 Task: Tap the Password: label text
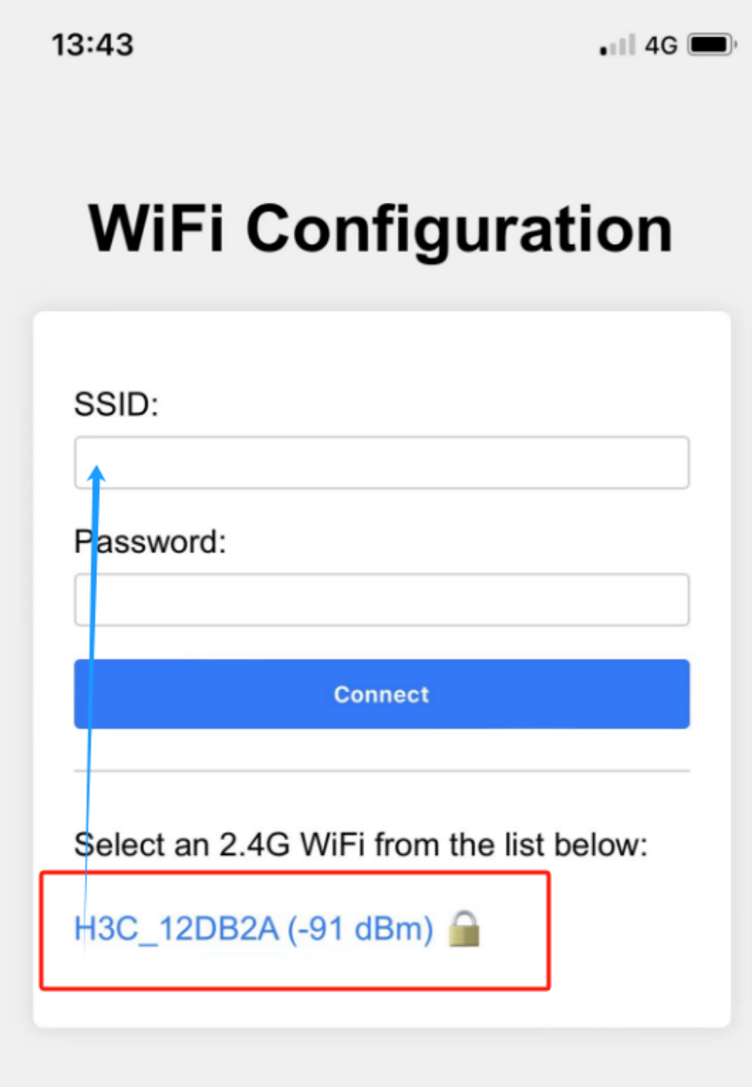pyautogui.click(x=150, y=542)
